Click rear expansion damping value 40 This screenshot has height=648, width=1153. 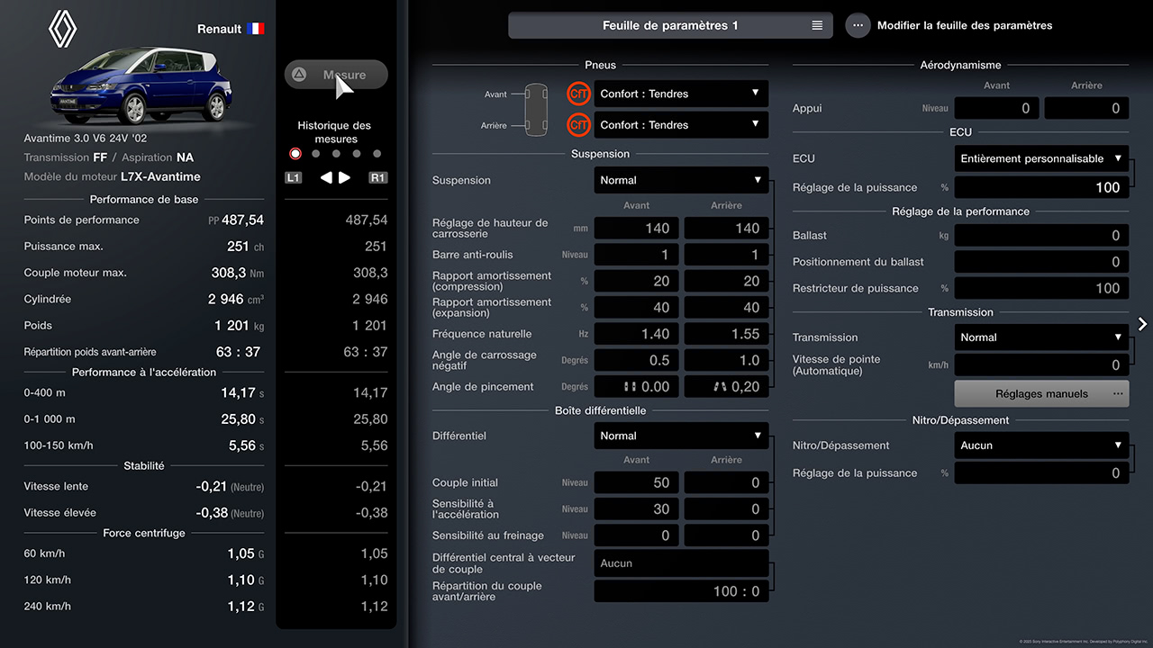coord(726,308)
